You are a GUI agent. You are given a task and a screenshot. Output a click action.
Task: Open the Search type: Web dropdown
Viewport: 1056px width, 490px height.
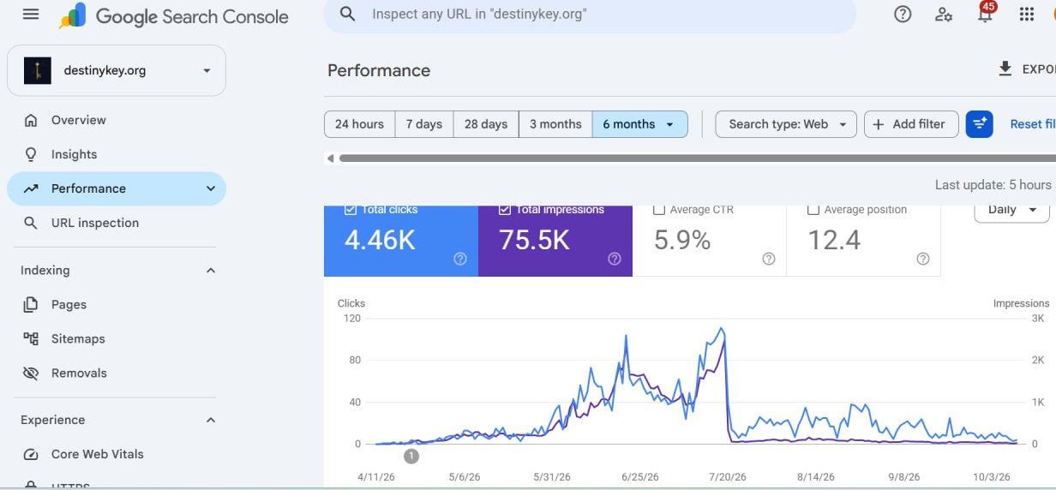coord(786,124)
